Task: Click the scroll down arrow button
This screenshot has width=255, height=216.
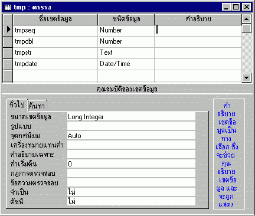Action: click(246, 77)
